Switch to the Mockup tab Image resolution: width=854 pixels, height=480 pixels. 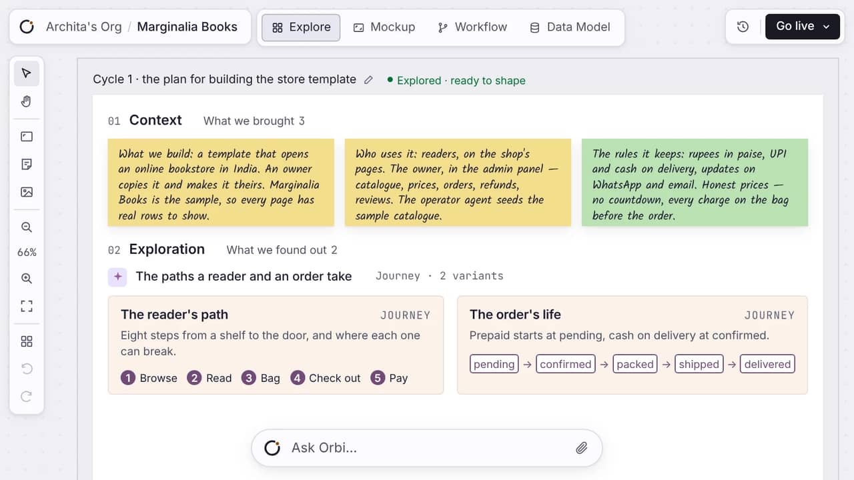point(384,27)
